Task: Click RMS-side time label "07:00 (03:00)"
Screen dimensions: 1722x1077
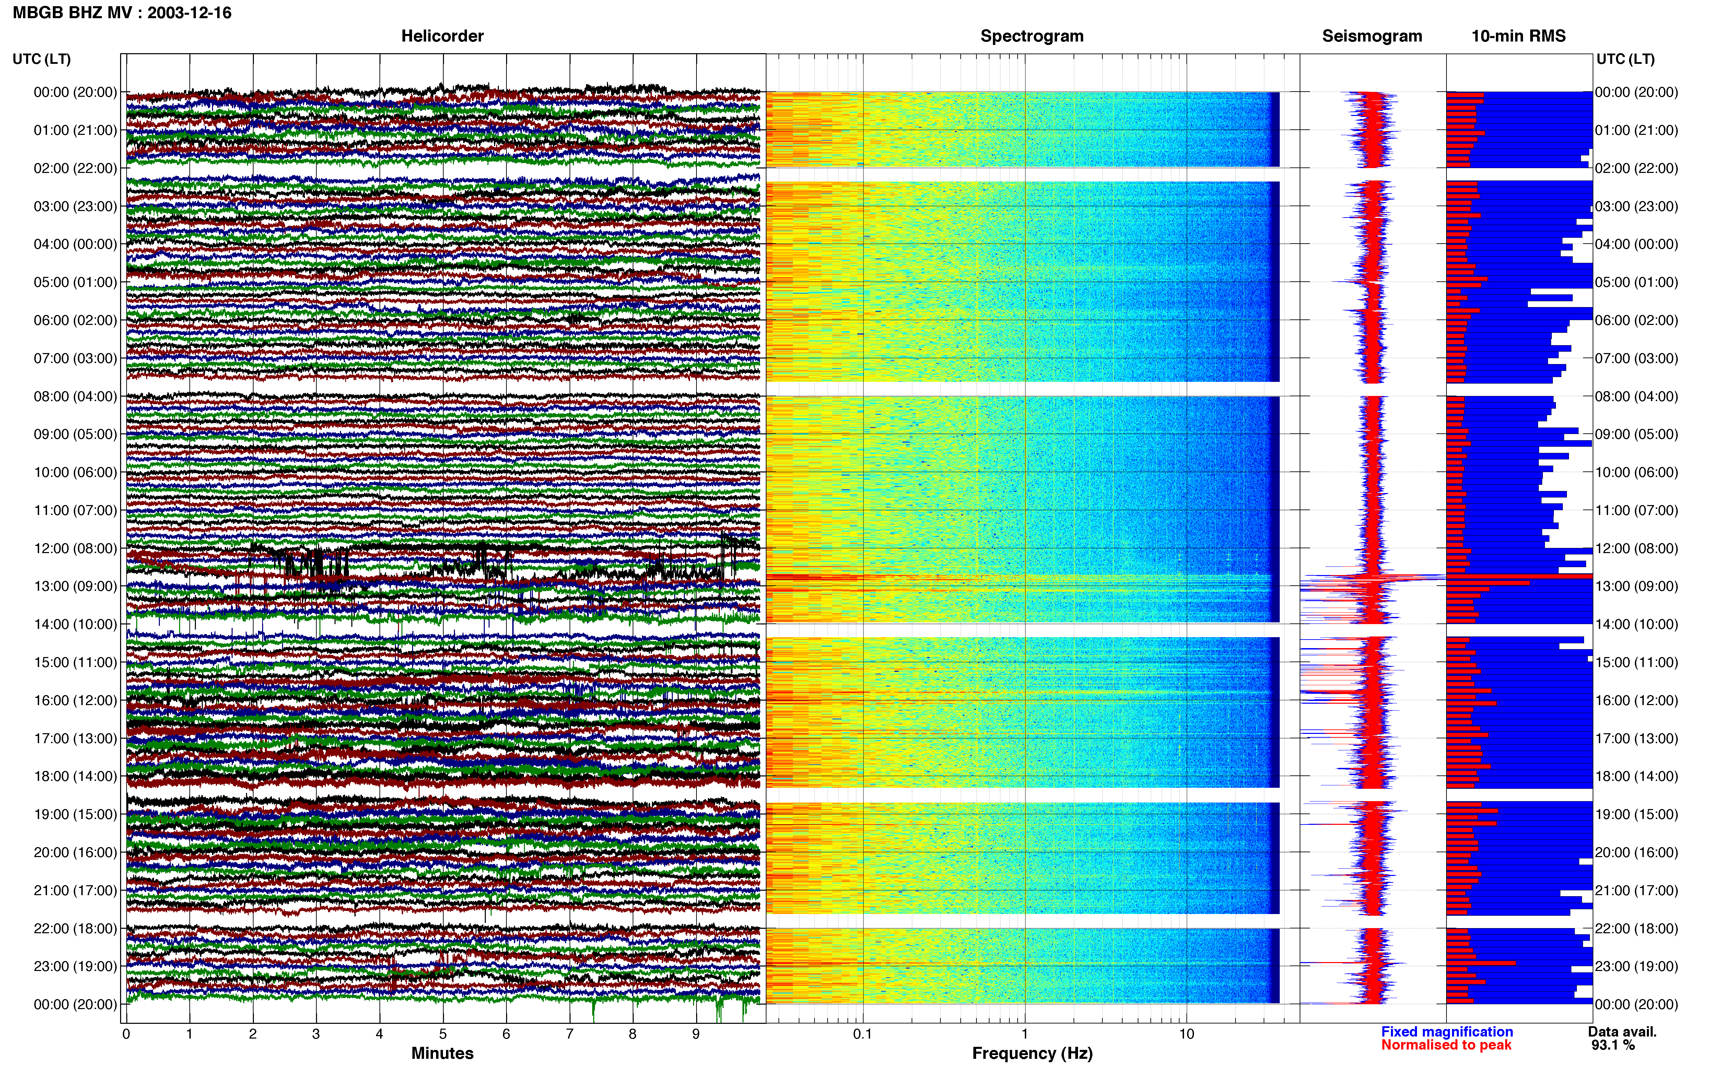Action: [x=1637, y=358]
